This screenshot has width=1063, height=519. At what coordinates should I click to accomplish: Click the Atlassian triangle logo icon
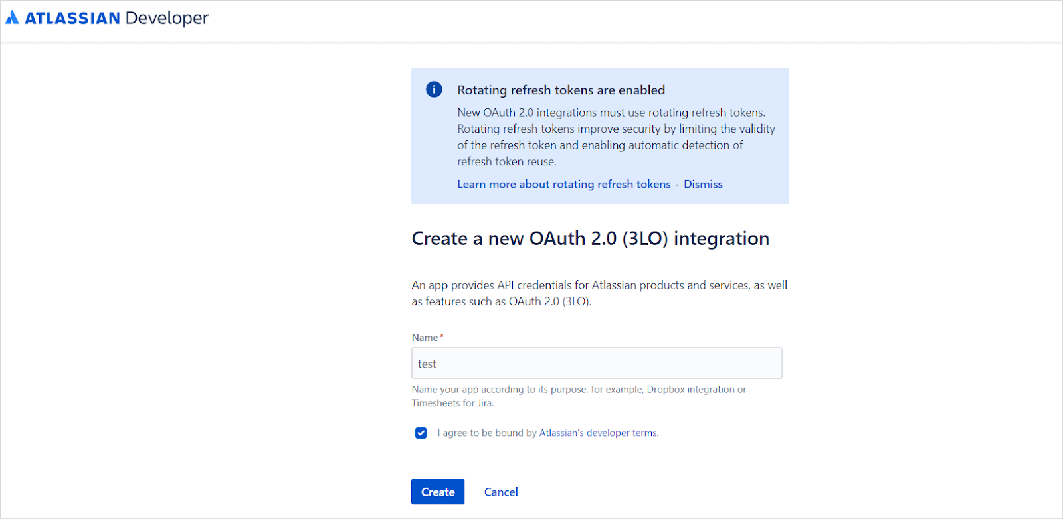click(12, 18)
